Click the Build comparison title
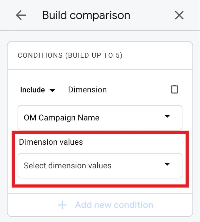This screenshot has width=200, height=222. (86, 15)
